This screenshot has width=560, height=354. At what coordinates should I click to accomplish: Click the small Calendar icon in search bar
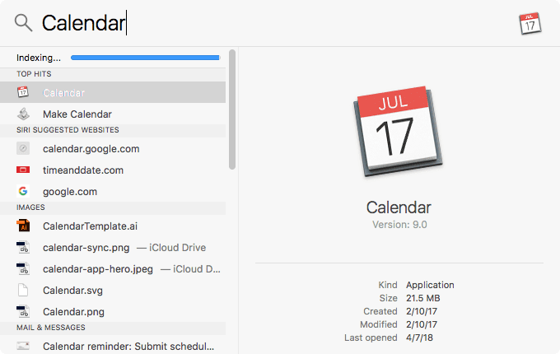[x=530, y=24]
